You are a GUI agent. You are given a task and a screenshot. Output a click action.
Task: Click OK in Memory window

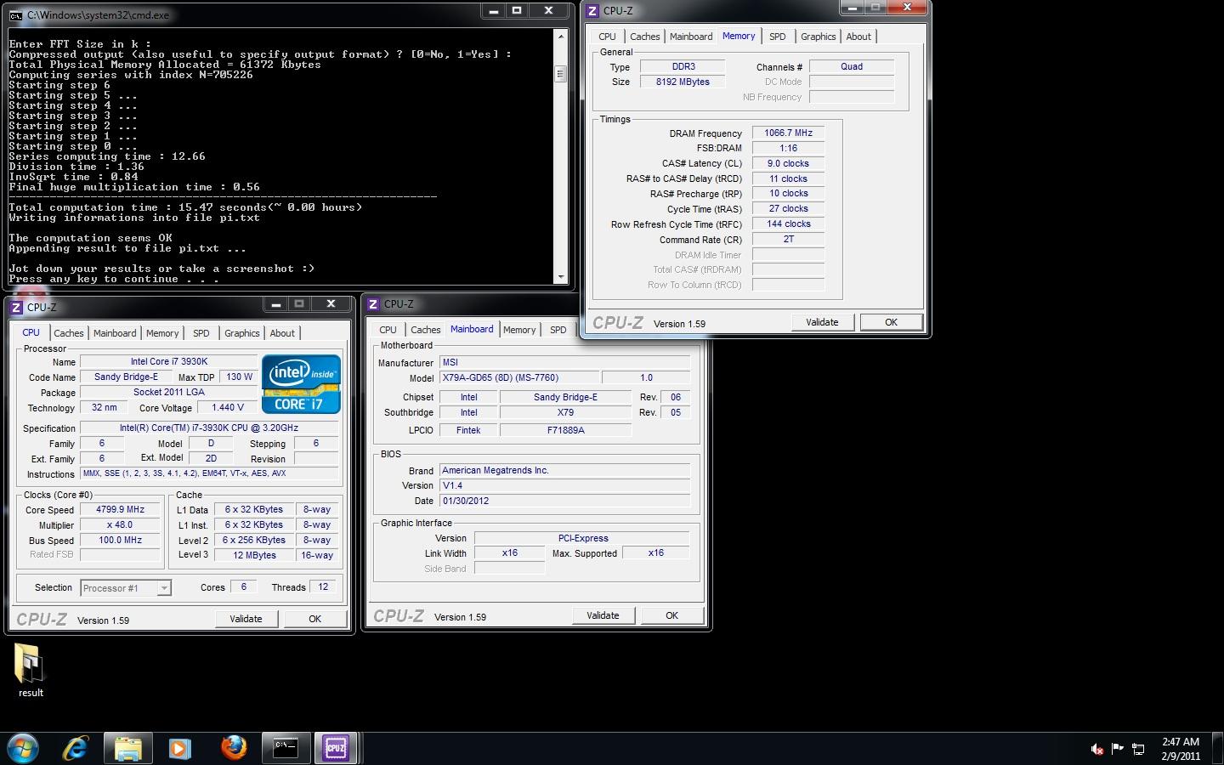tap(891, 322)
